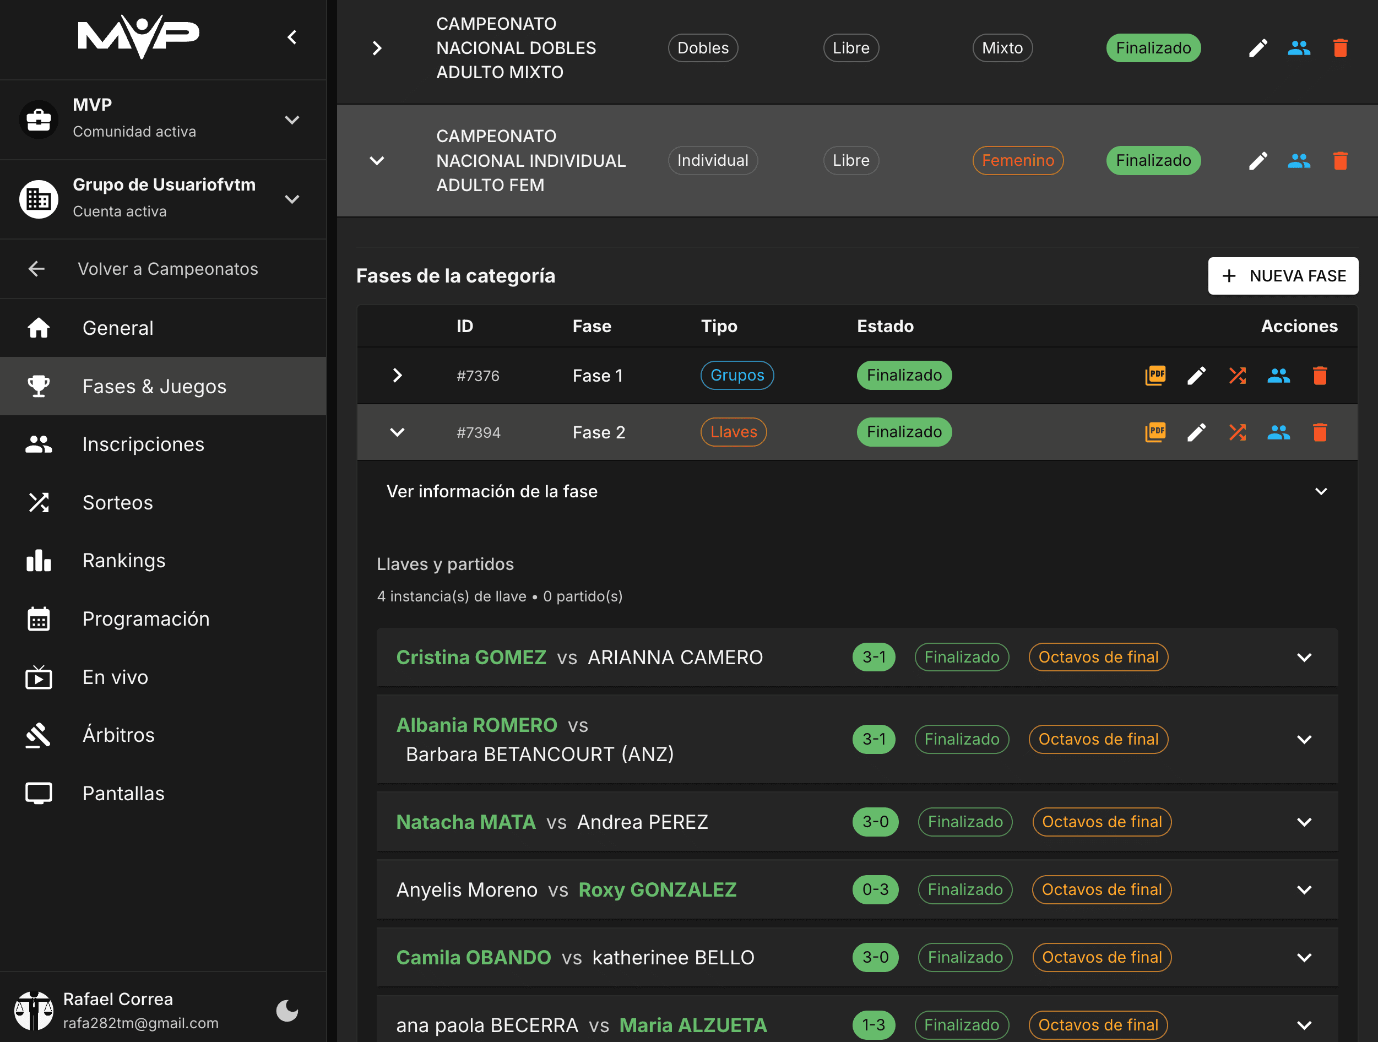Open the Inscripciones section
This screenshot has height=1042, width=1378.
click(x=143, y=443)
